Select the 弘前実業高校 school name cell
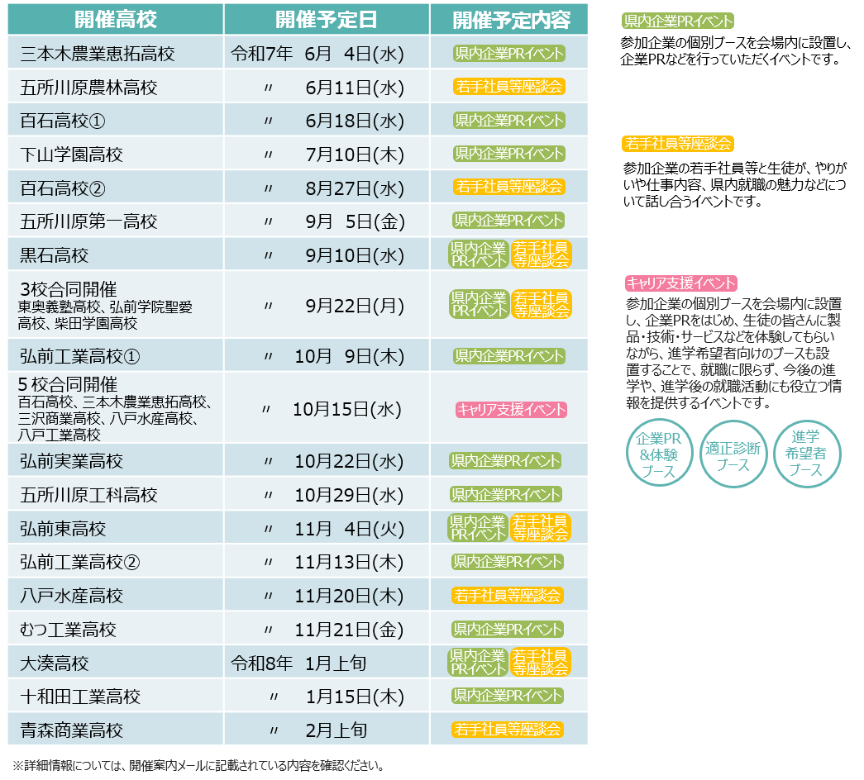The height and width of the screenshot is (780, 864). point(116,460)
